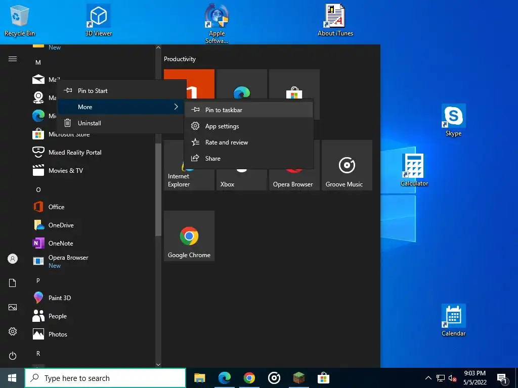Choose Uninstall from the context menu
This screenshot has height=388, width=518.
(x=121, y=123)
